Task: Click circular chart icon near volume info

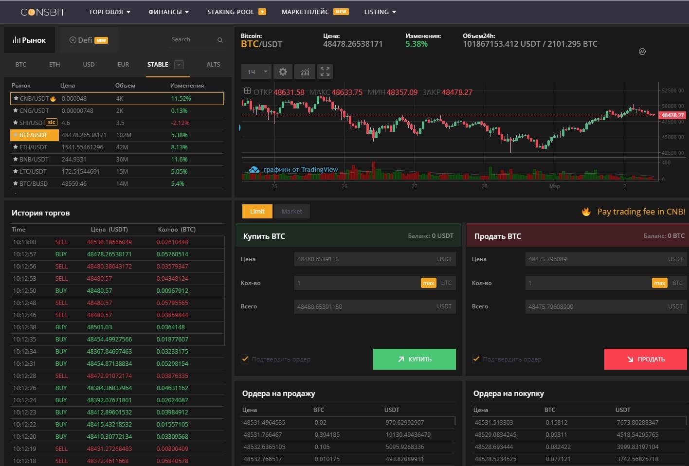Action: (642, 52)
